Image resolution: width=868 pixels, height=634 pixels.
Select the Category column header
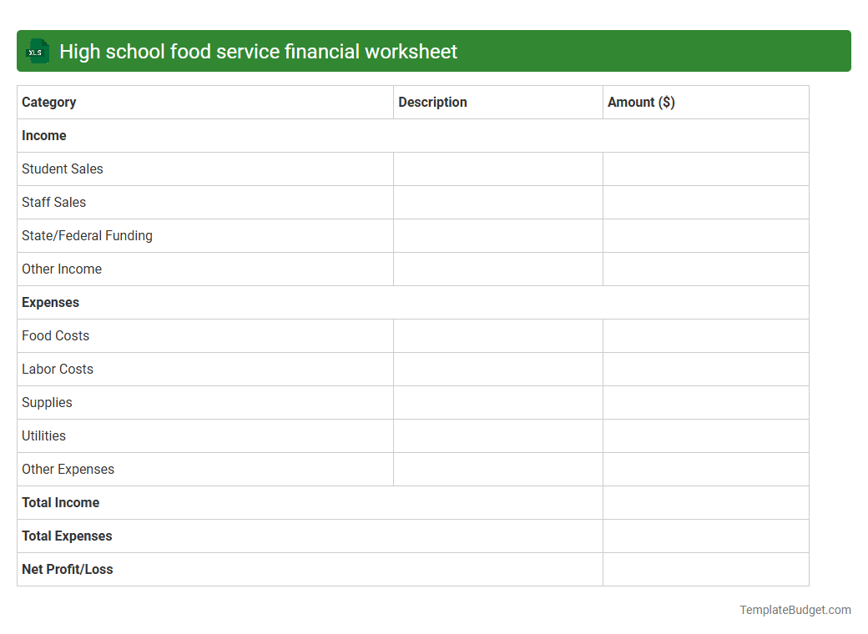(48, 102)
